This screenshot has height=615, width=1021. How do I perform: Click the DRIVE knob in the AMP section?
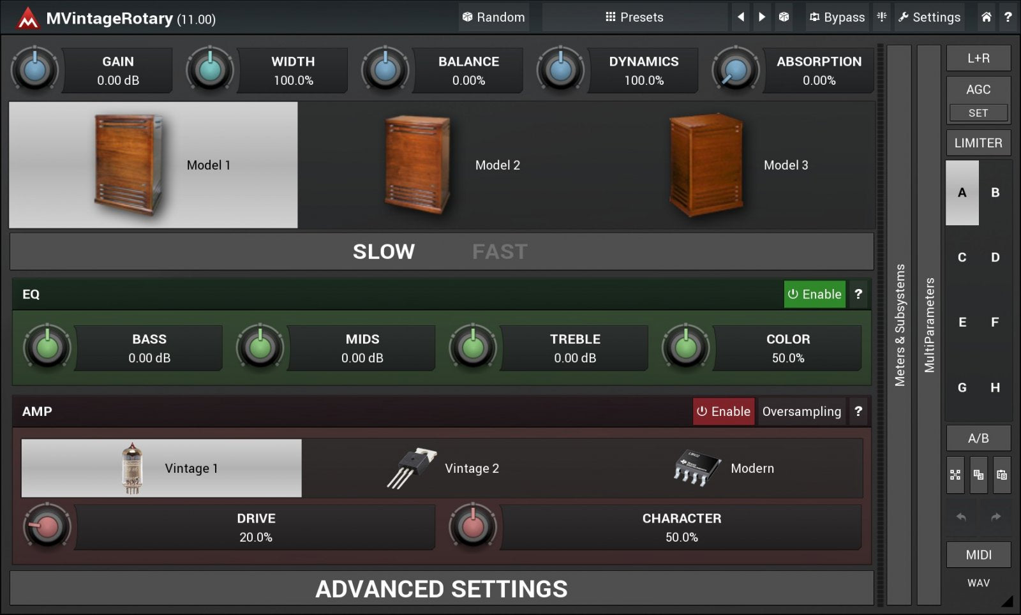(47, 527)
